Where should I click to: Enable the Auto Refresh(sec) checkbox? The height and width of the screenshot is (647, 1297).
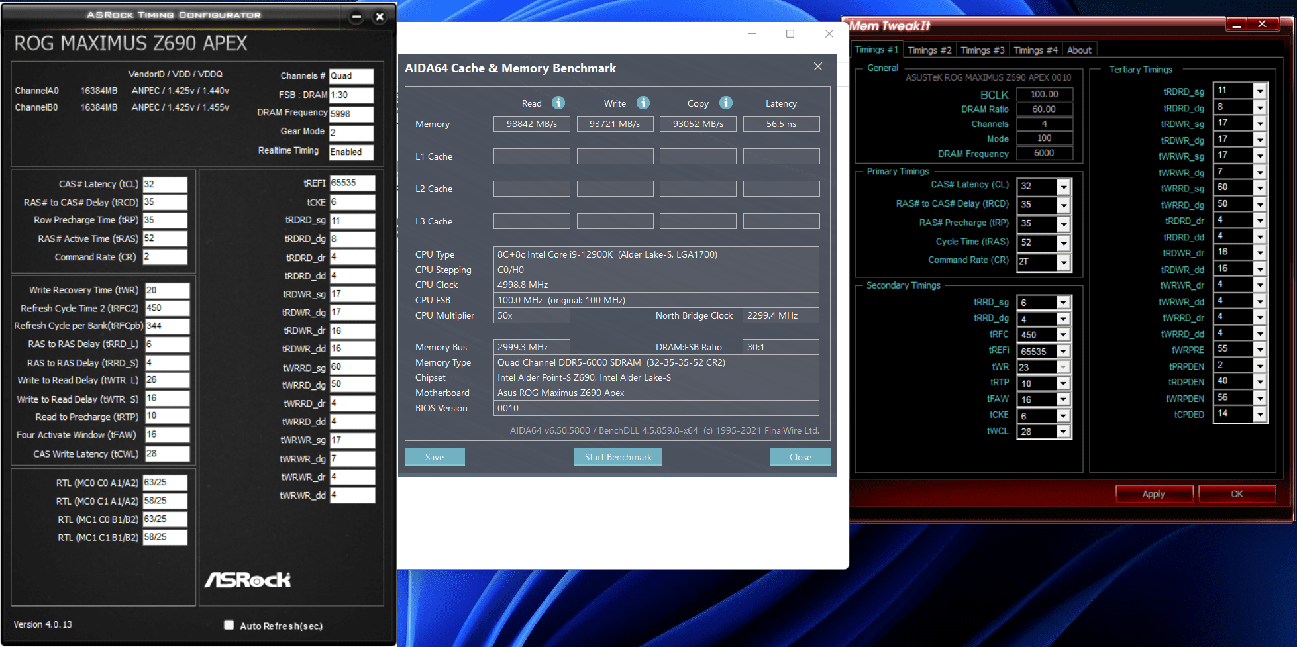[x=229, y=625]
